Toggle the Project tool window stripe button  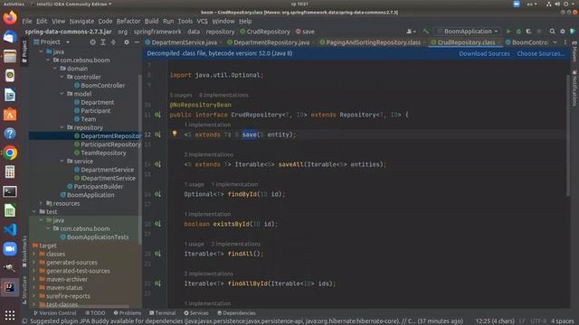tap(24, 51)
